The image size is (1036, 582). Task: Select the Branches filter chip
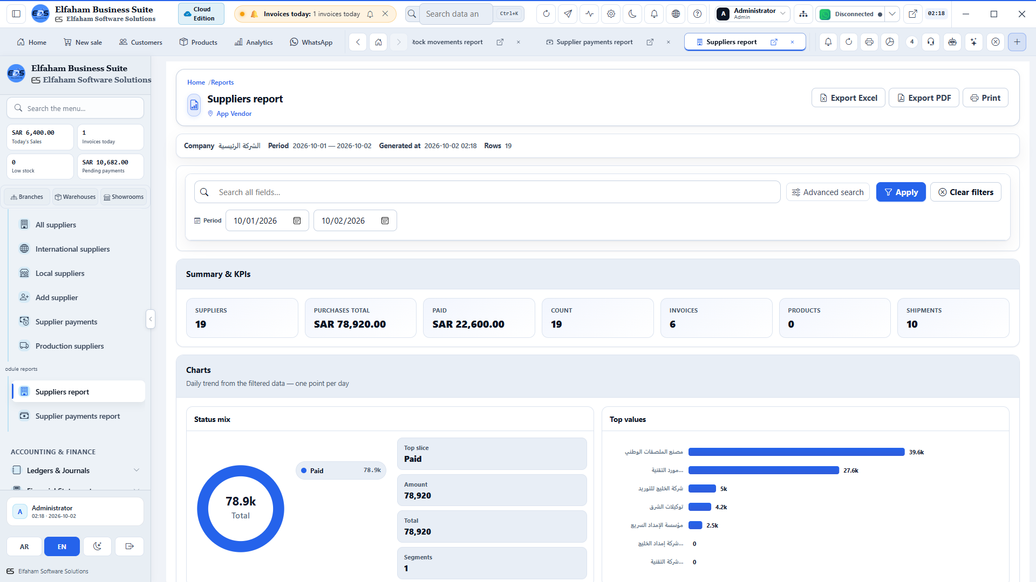pyautogui.click(x=27, y=197)
